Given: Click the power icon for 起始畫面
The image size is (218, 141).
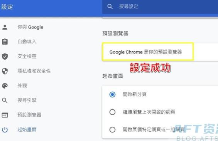Looking at the screenshot, I should (x=5, y=129).
